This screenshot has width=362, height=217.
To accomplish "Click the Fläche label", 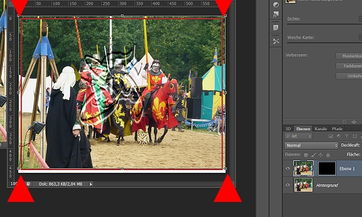I will (x=353, y=154).
